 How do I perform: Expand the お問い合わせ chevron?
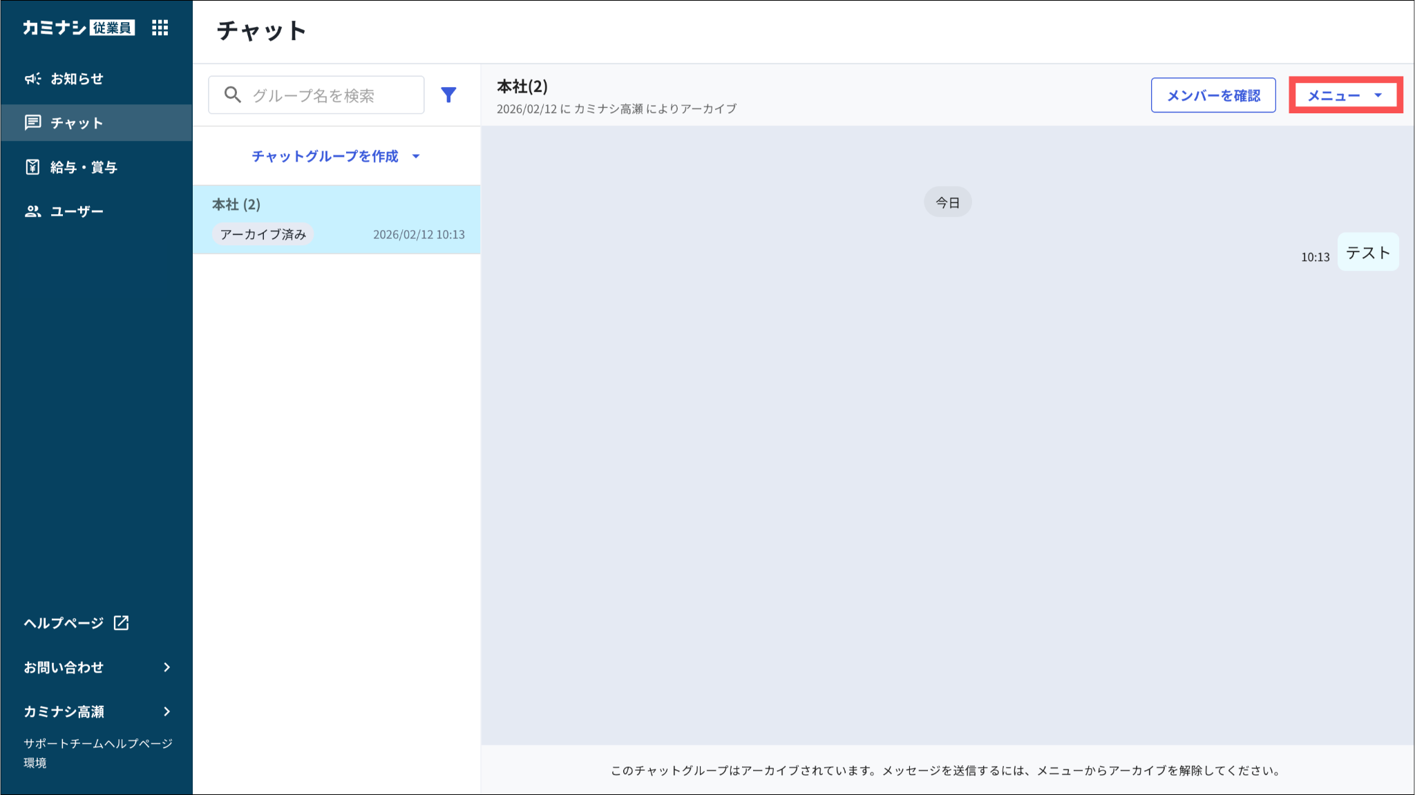click(x=167, y=667)
